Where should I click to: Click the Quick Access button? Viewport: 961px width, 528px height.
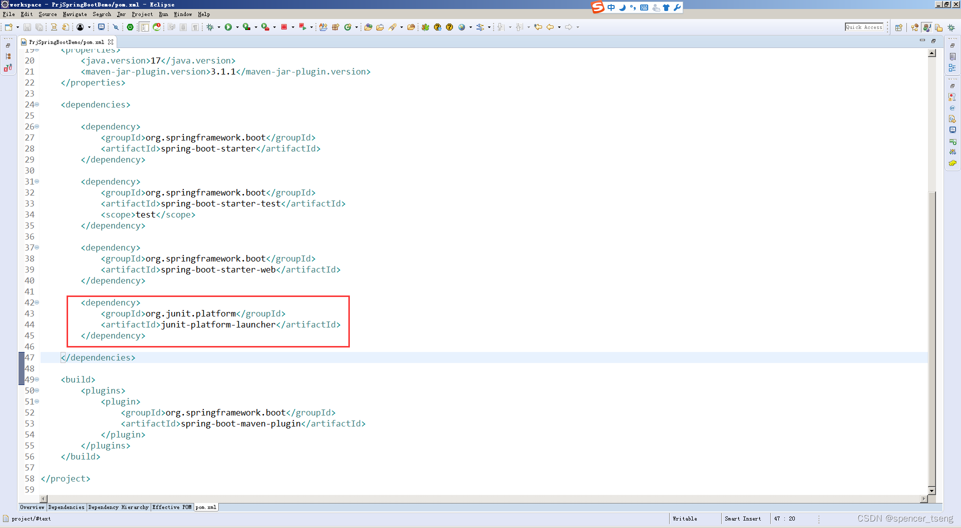click(864, 27)
